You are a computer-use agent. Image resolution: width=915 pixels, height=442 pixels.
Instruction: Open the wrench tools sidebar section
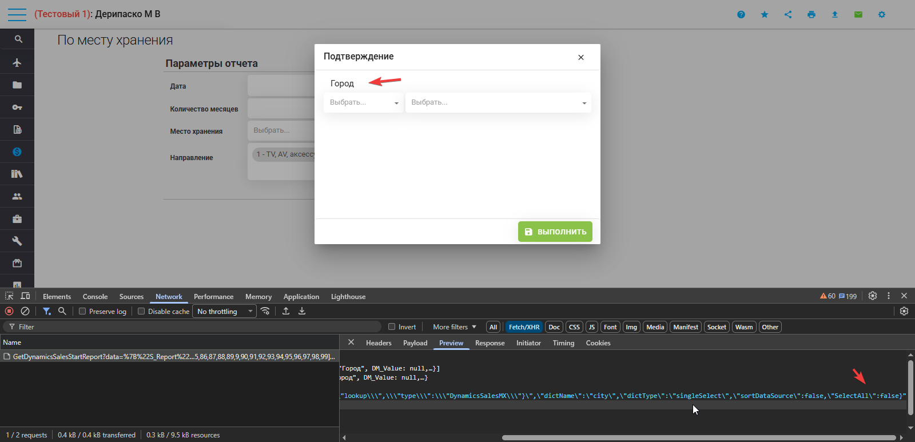pyautogui.click(x=17, y=241)
